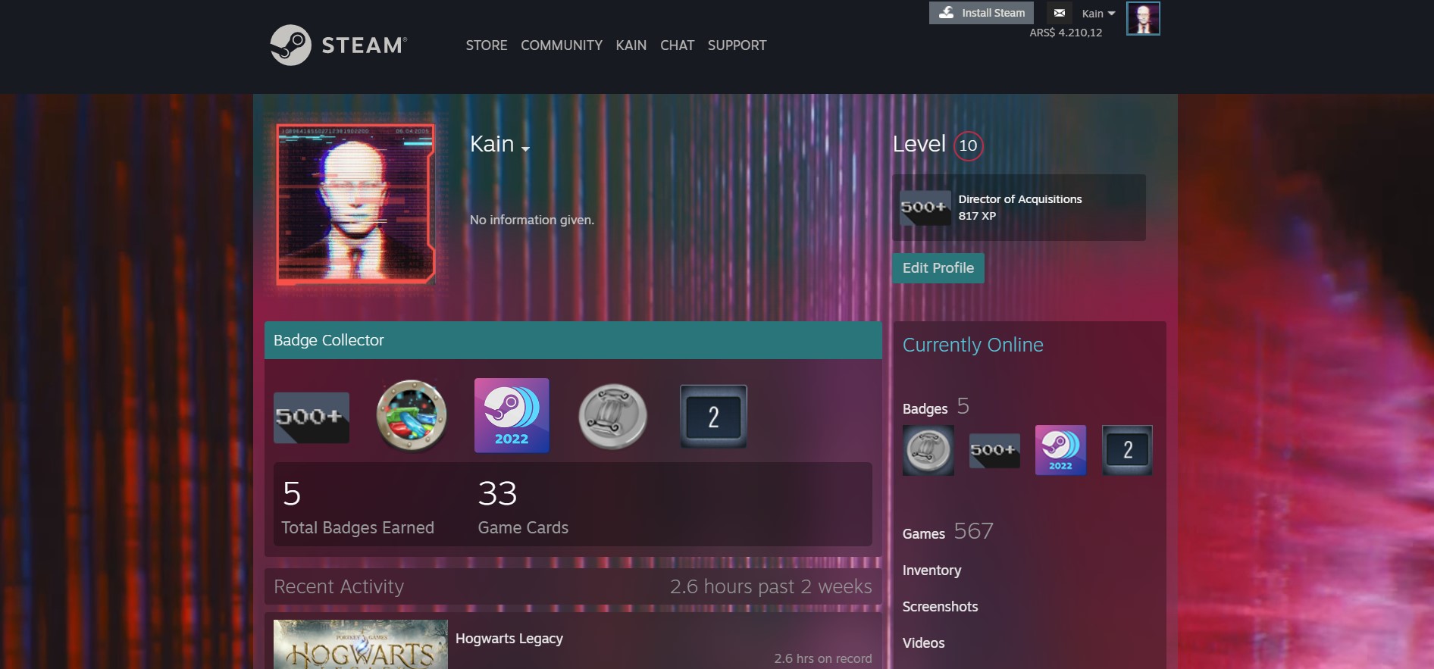
Task: Open the Videos link
Action: click(924, 643)
